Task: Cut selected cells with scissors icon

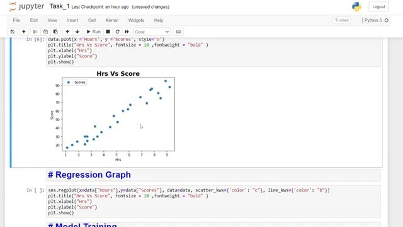Action: 35,32
